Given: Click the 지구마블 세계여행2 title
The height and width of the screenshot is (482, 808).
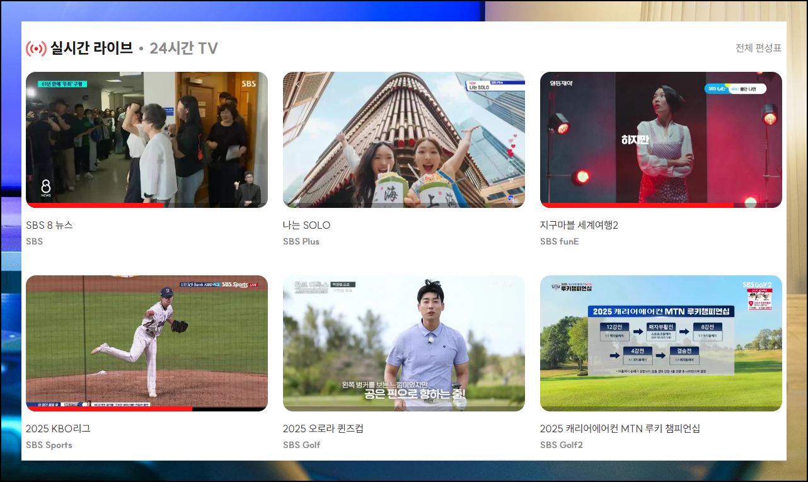Looking at the screenshot, I should 579,225.
